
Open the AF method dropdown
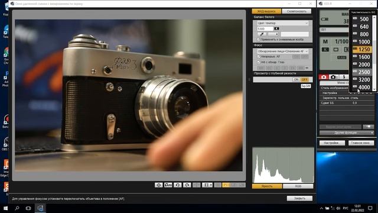point(282,51)
